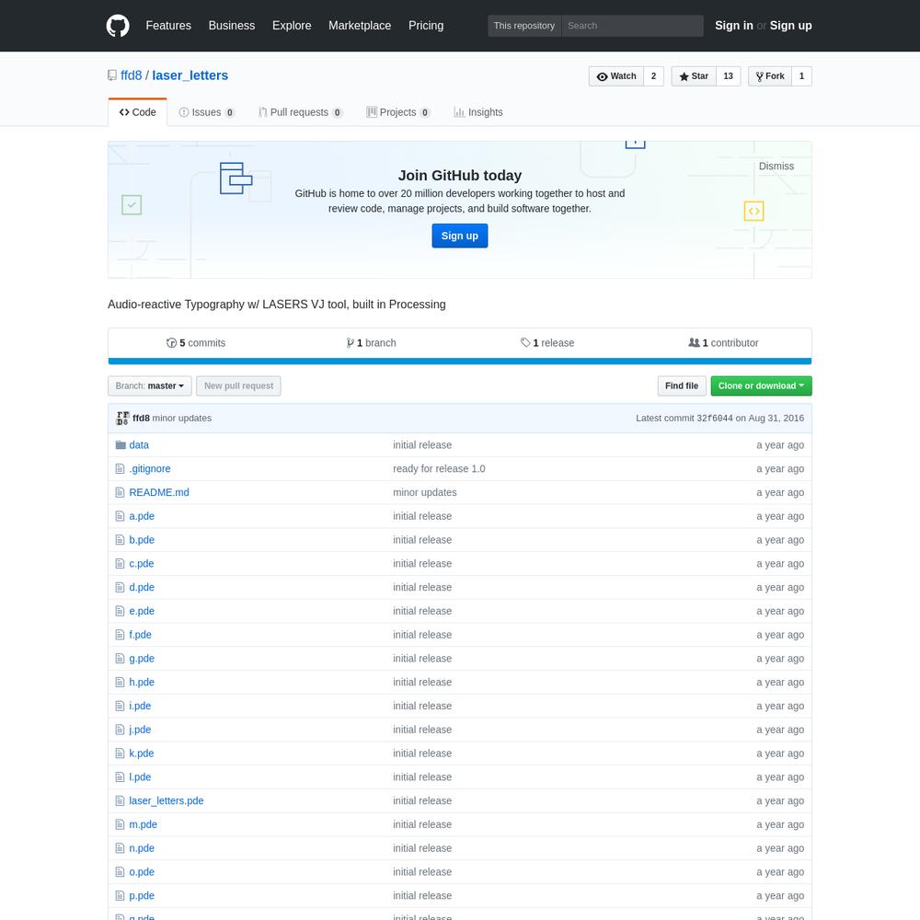920x920 pixels.
Task: Expand the Clone or download menu
Action: (x=761, y=386)
